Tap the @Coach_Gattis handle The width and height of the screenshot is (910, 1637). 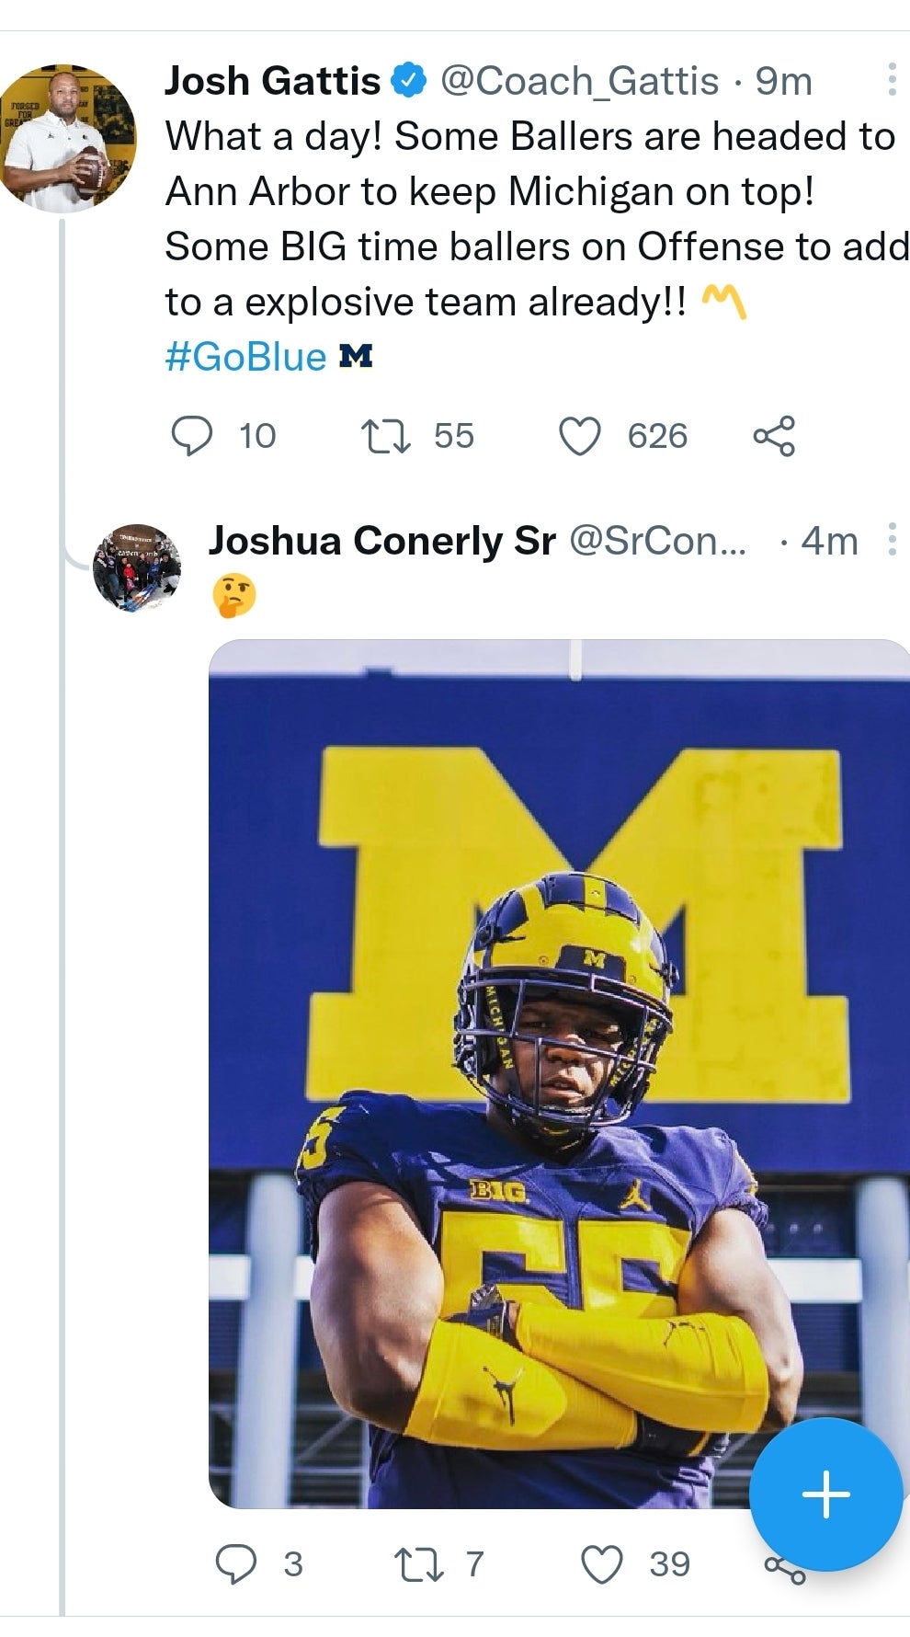pyautogui.click(x=579, y=81)
